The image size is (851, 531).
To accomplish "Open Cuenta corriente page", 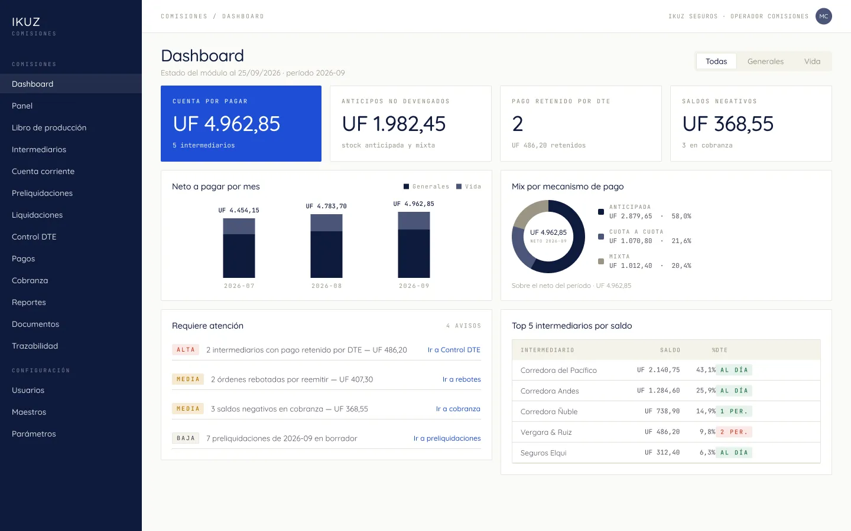I will click(71, 171).
